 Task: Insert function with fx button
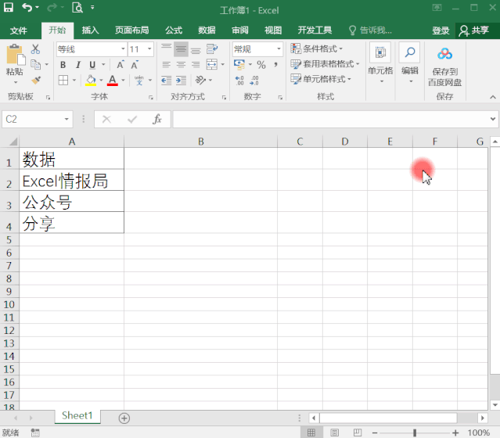(x=157, y=119)
